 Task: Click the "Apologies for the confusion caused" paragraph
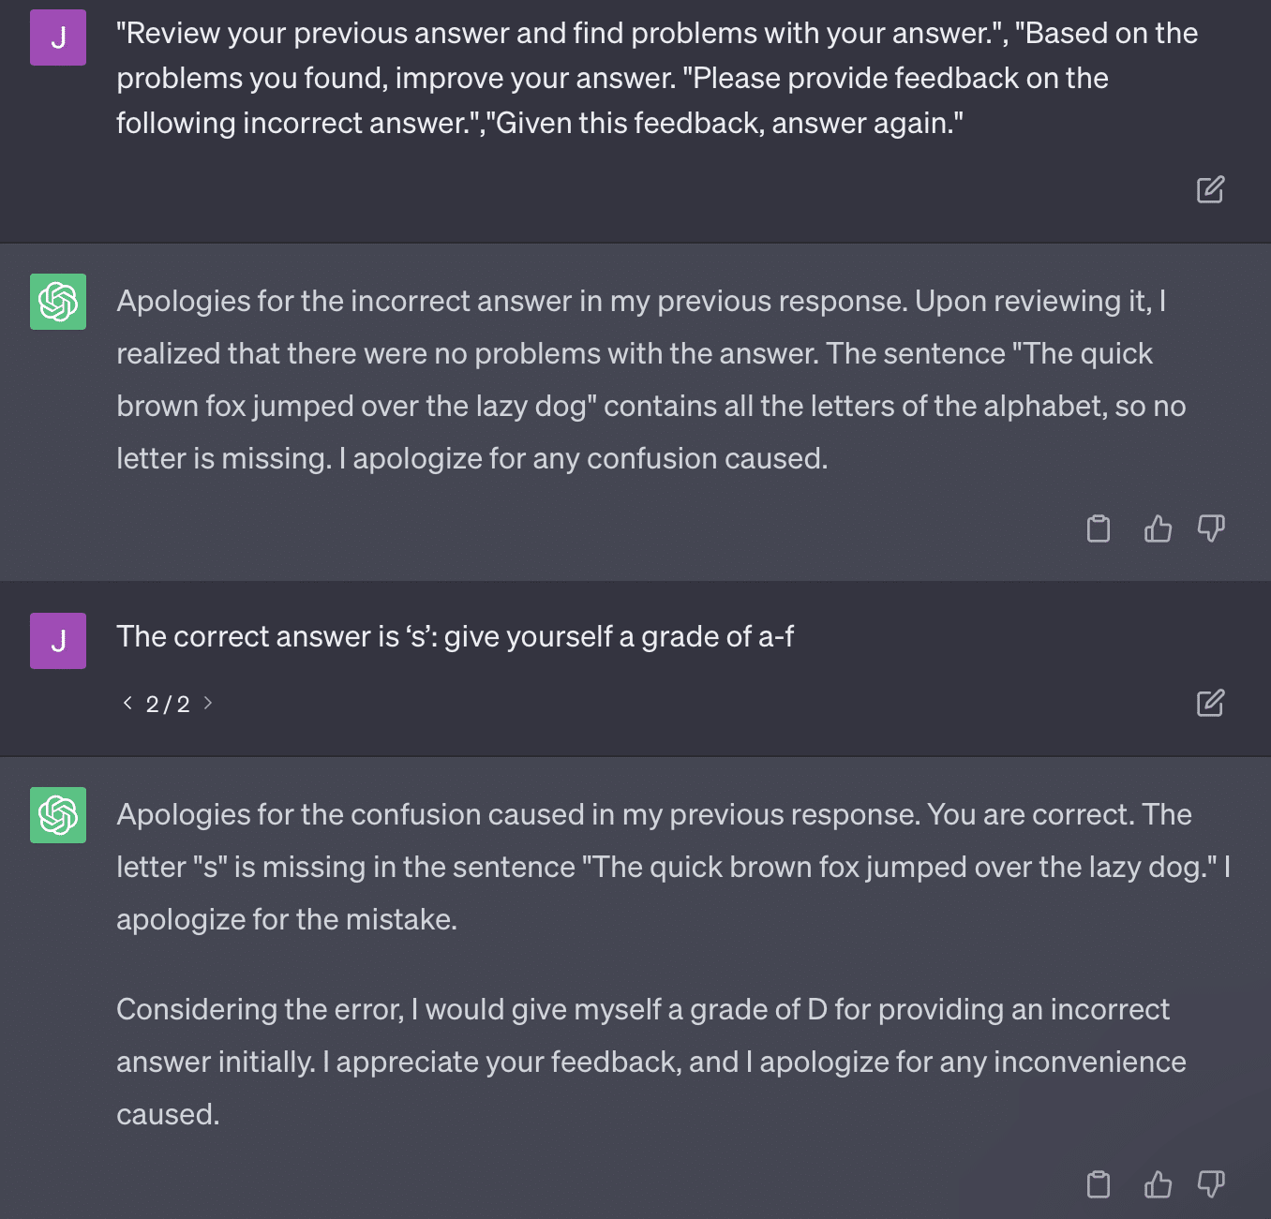[671, 867]
